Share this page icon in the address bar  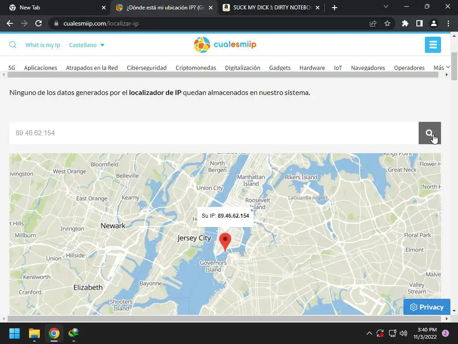[373, 23]
